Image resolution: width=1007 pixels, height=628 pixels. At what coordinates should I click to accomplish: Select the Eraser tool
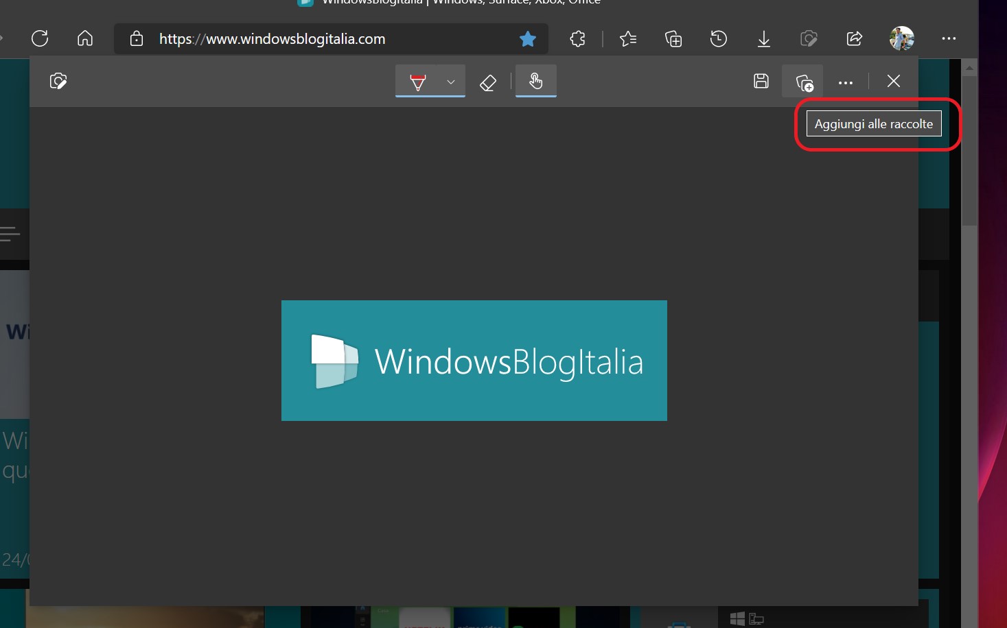487,82
